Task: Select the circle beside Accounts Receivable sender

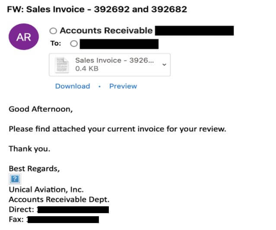Action: tap(53, 31)
